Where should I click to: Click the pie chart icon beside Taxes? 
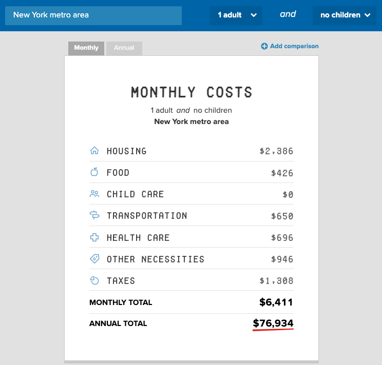click(94, 280)
